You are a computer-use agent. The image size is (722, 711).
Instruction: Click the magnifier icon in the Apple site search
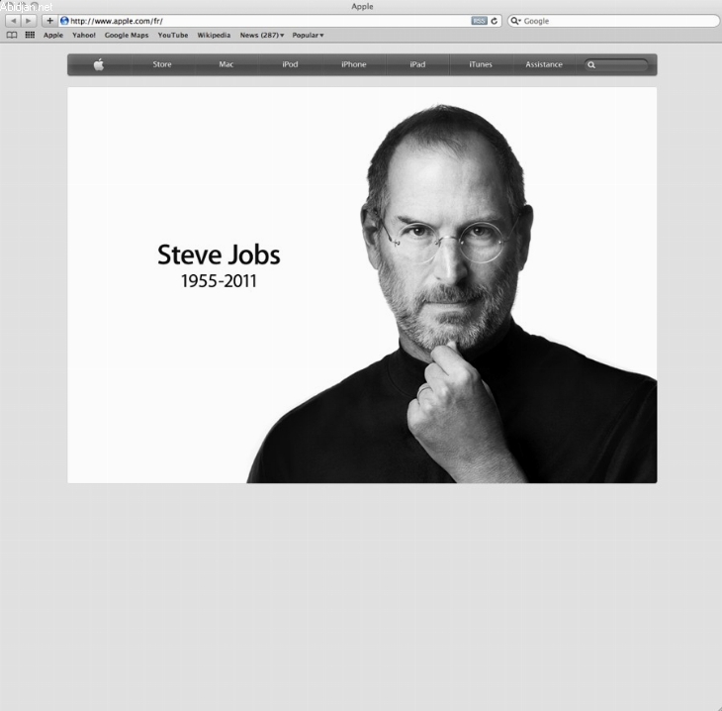point(591,65)
